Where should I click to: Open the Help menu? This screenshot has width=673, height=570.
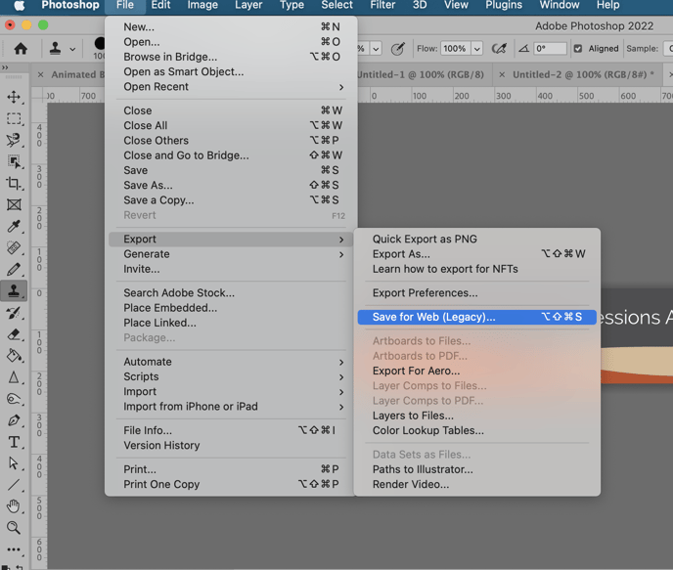(607, 5)
